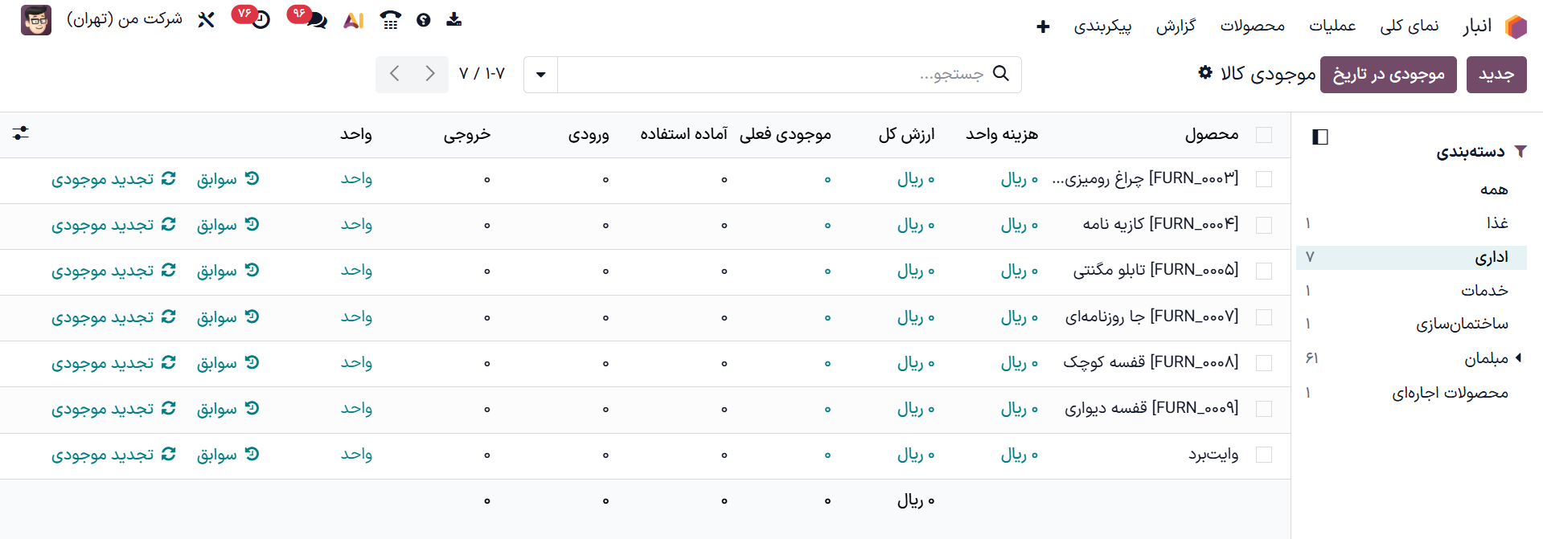Open the search options dropdown arrow
Screen dimensions: 1543x539
(541, 75)
